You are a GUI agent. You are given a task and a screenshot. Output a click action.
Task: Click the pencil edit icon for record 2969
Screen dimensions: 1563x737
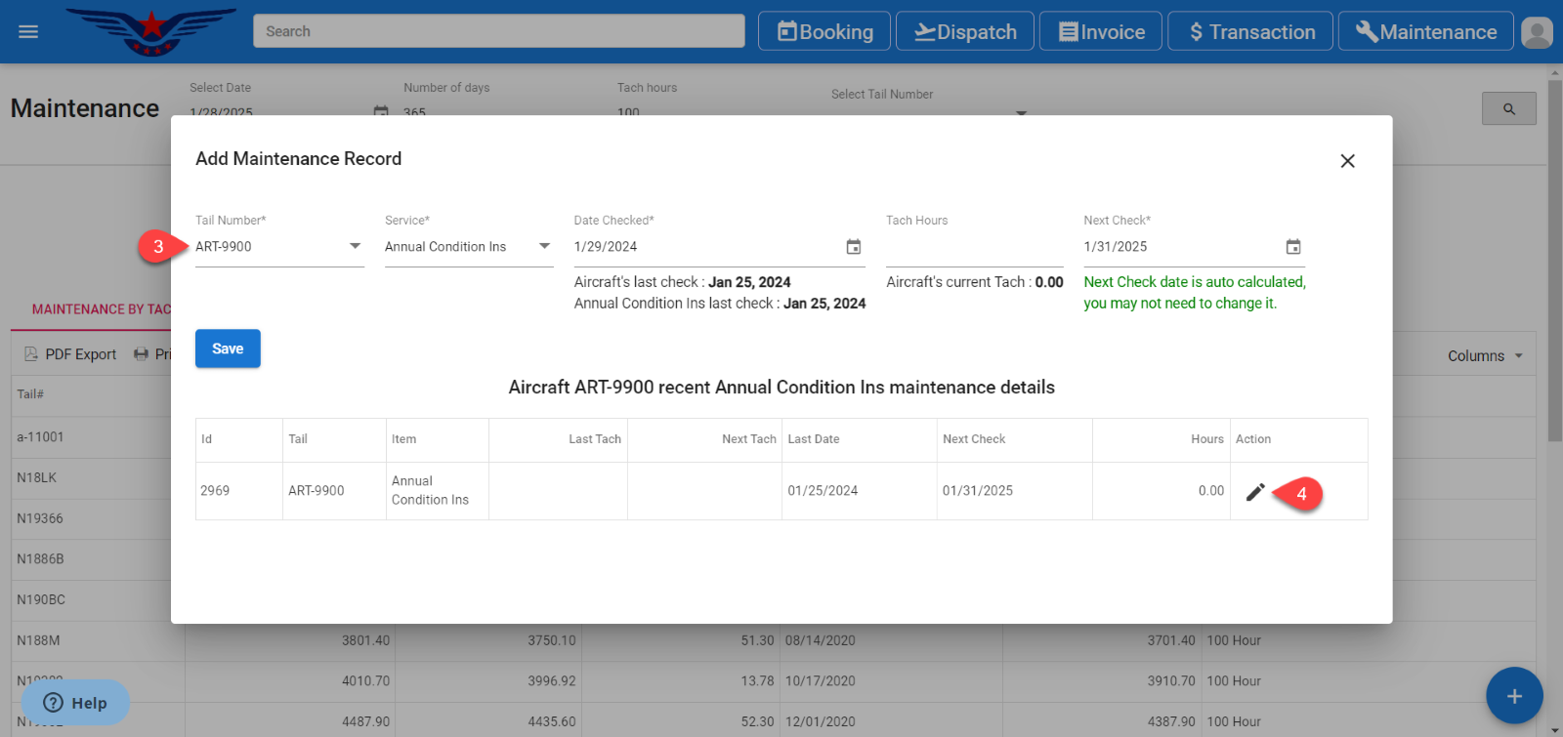pyautogui.click(x=1255, y=492)
